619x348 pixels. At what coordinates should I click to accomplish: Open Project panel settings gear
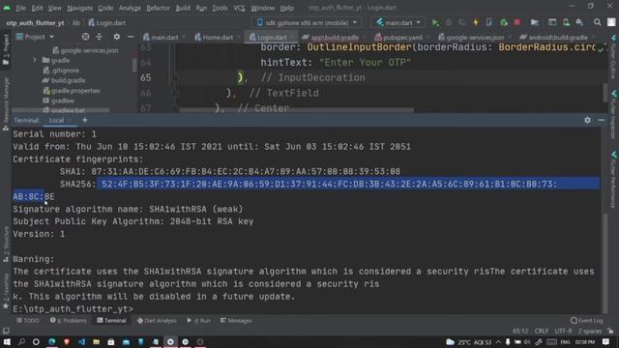click(x=116, y=37)
